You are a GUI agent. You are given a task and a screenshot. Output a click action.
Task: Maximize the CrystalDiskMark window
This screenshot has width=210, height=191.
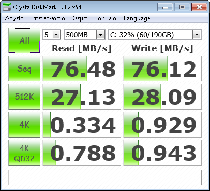(182, 7)
